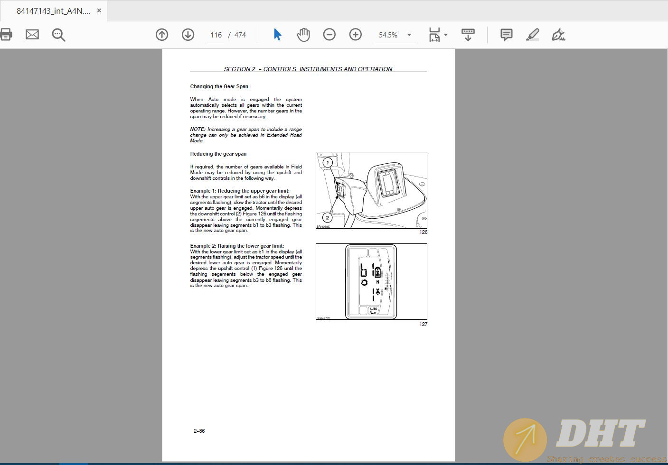Screen dimensions: 668x465
Task: Activate the hand pan tool
Action: tap(303, 35)
